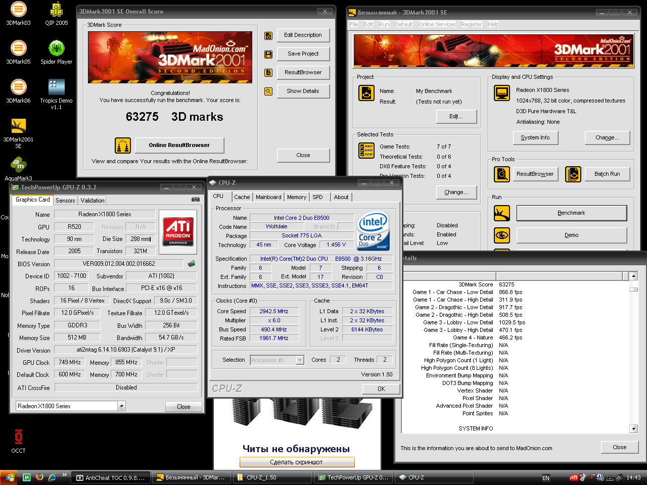Click the Demo eye icon
647x485 pixels.
tap(502, 235)
